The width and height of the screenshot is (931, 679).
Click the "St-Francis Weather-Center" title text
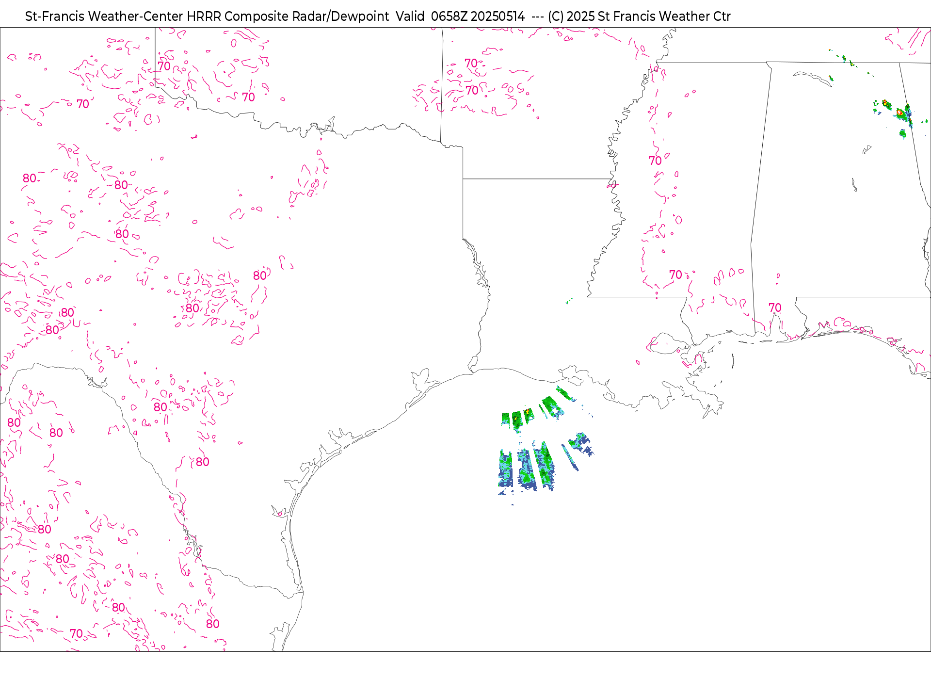[x=104, y=16]
